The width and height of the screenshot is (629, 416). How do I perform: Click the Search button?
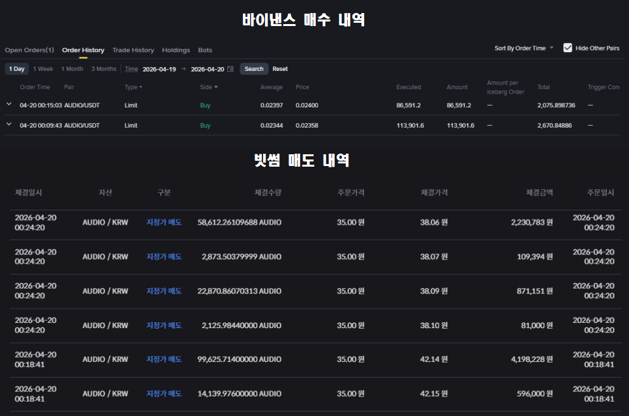pos(254,69)
